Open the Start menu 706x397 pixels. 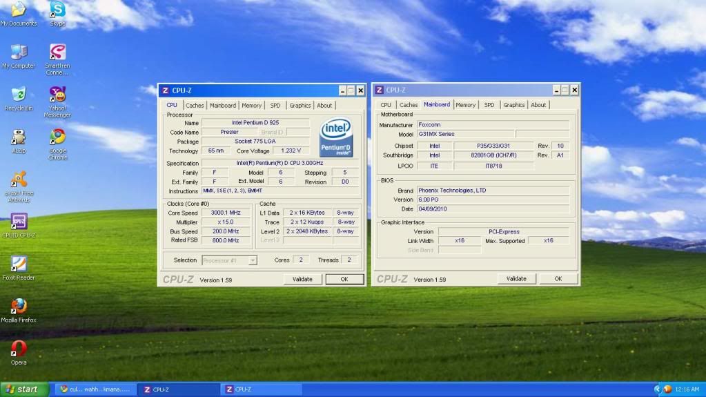pos(24,389)
